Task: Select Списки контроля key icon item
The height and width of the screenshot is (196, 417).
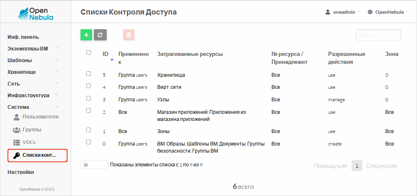Action: click(x=16, y=156)
